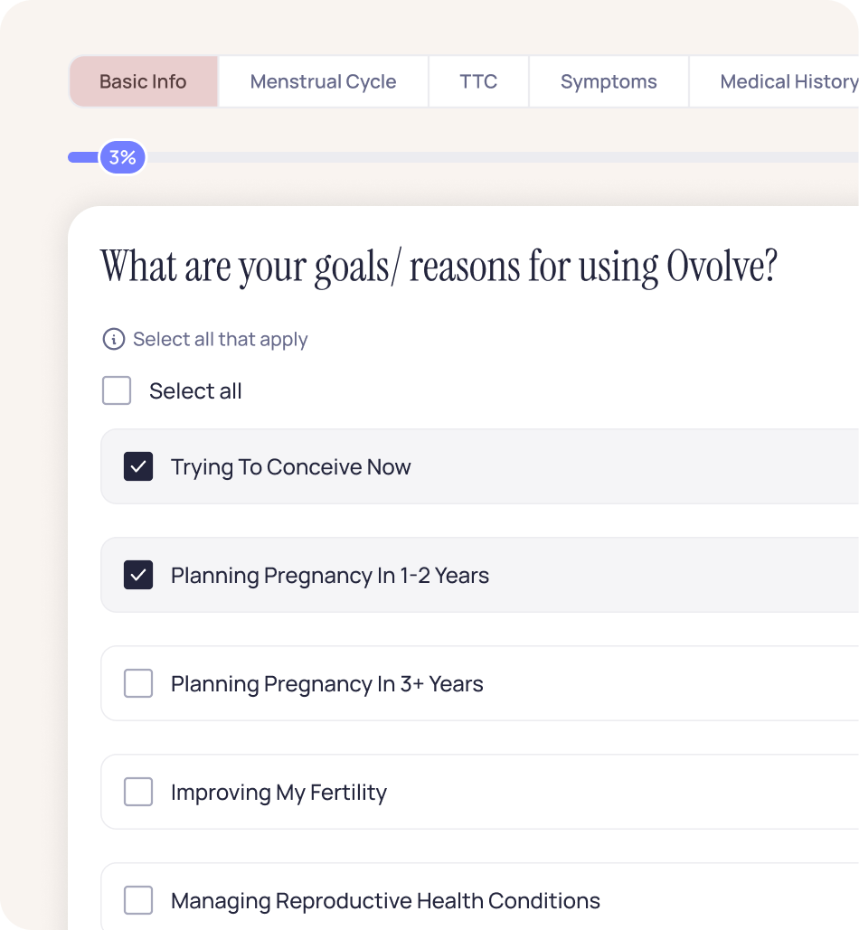
Task: Tick the Planning Pregnancy In 3+ Years checkbox
Action: coord(138,684)
